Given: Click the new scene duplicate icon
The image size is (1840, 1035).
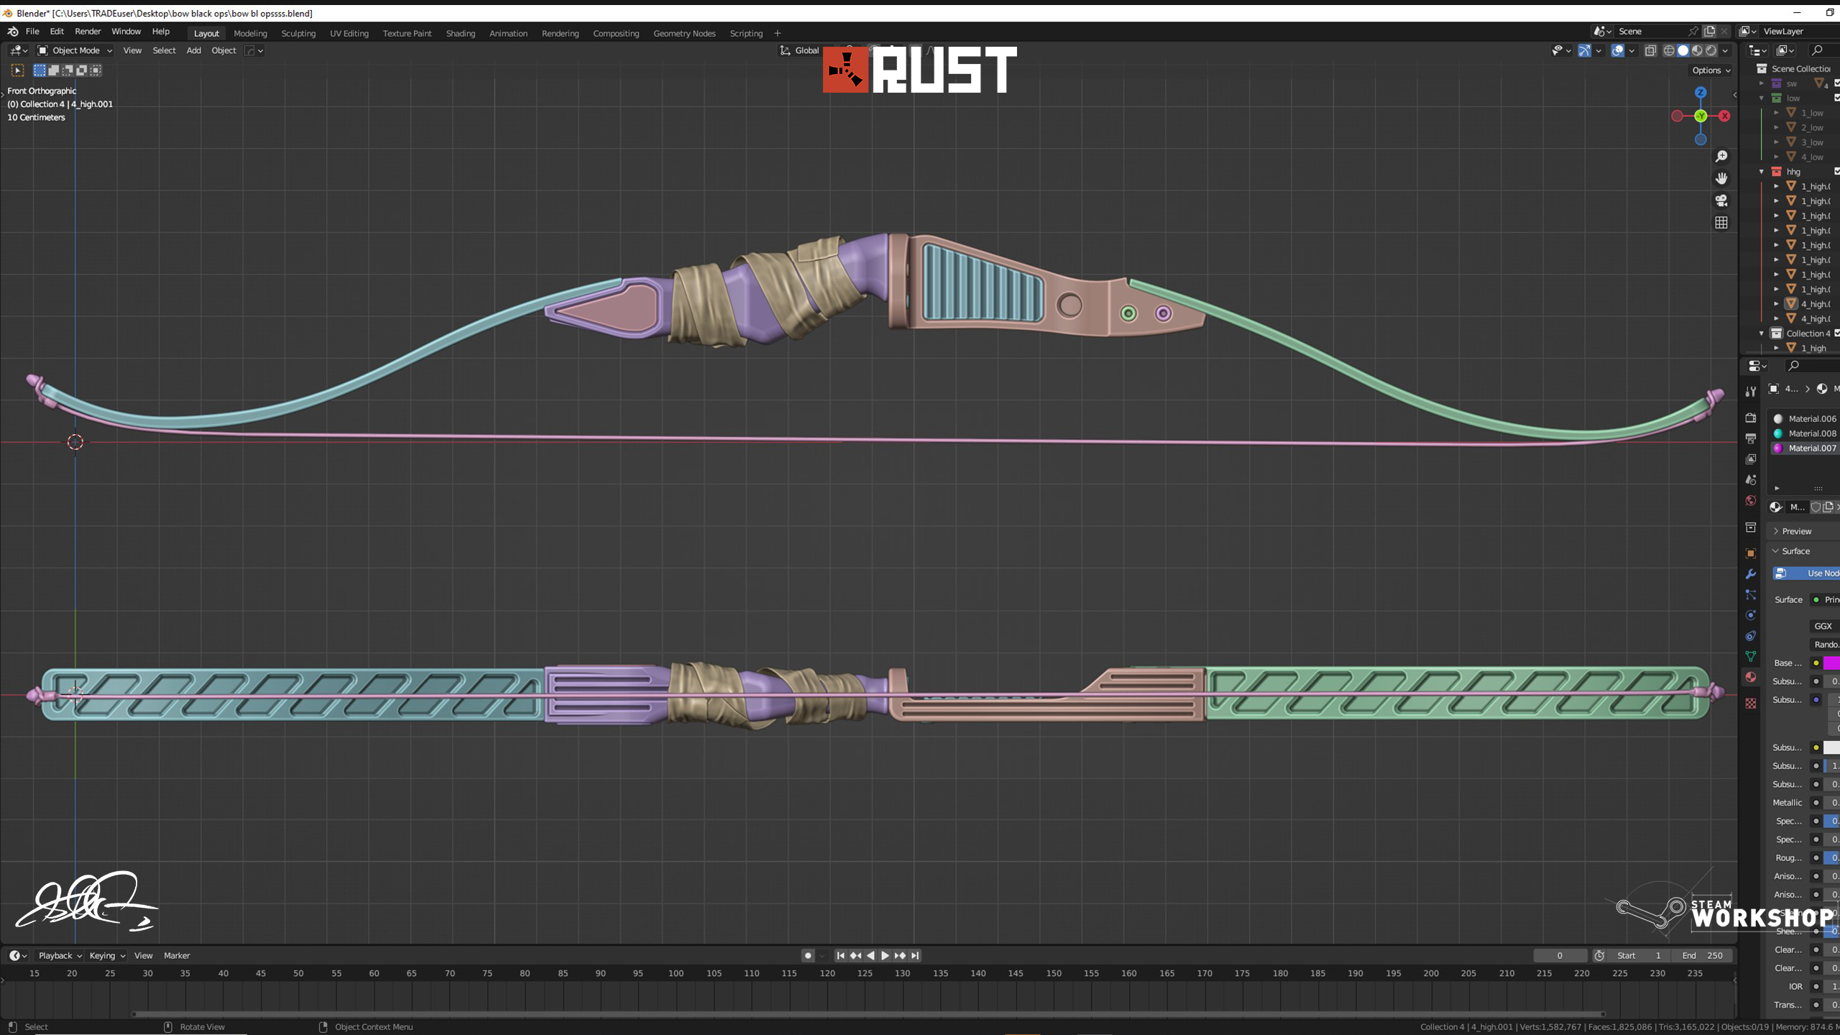Looking at the screenshot, I should pos(1710,31).
